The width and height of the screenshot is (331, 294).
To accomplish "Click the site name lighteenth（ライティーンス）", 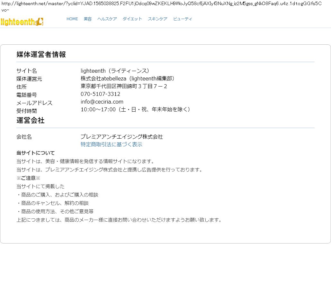I will point(115,71).
